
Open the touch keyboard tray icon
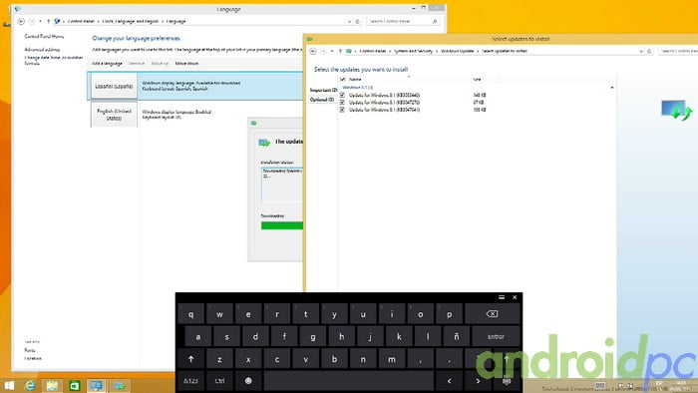tap(600, 385)
